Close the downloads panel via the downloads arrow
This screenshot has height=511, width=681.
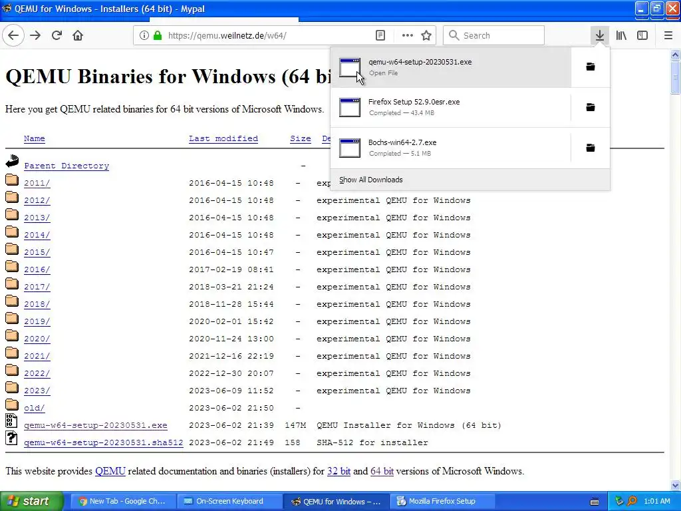(x=599, y=36)
